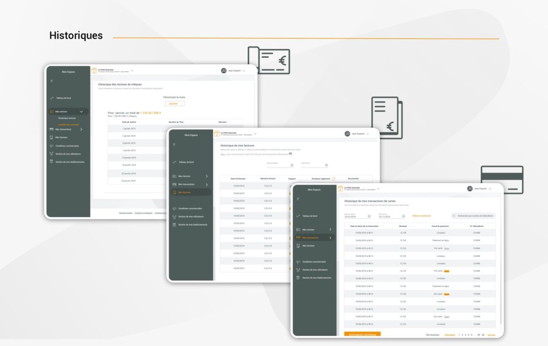
Task: Open establishment dropdown arrow in the cheques window
Action: pyautogui.click(x=132, y=71)
